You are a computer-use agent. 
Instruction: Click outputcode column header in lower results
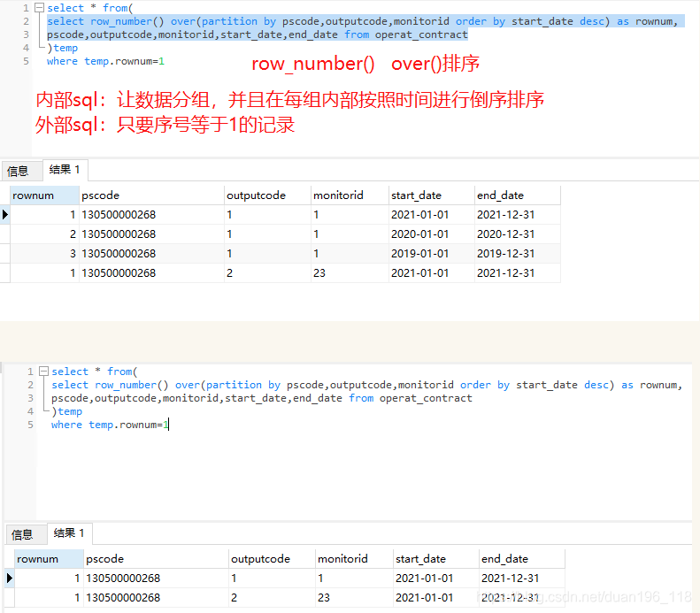272,559
